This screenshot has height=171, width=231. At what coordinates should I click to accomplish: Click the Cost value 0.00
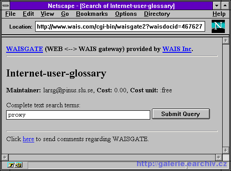click(120, 90)
